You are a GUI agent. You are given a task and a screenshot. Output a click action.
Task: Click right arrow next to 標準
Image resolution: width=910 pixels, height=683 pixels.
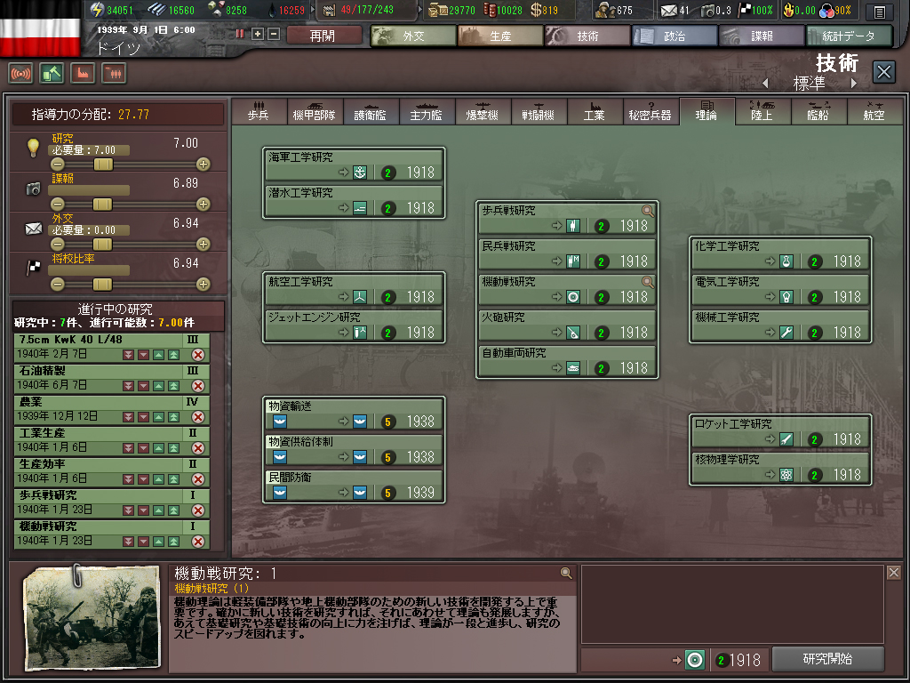tap(854, 83)
